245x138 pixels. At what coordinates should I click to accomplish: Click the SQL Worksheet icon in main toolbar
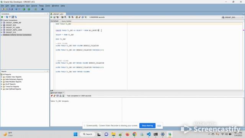click(x=36, y=9)
